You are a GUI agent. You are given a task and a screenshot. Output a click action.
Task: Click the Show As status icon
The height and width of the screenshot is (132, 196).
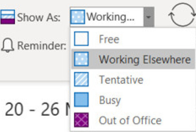point(8,16)
